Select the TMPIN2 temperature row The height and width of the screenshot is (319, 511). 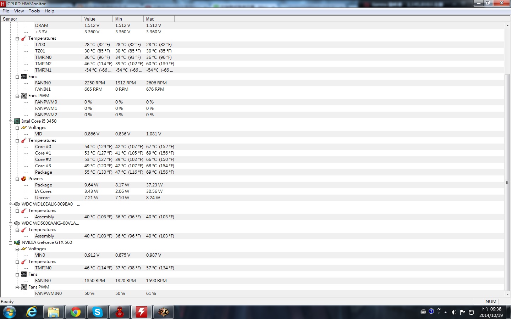(252, 64)
